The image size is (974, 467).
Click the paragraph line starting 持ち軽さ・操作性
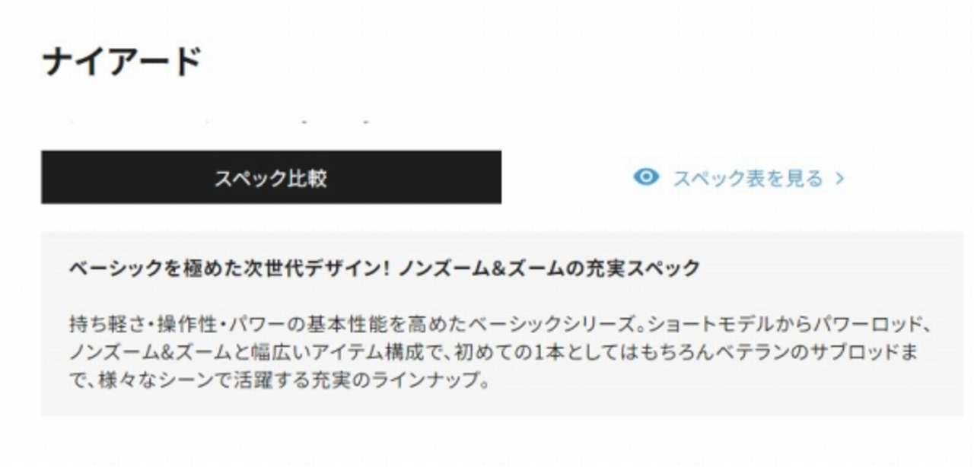click(500, 325)
